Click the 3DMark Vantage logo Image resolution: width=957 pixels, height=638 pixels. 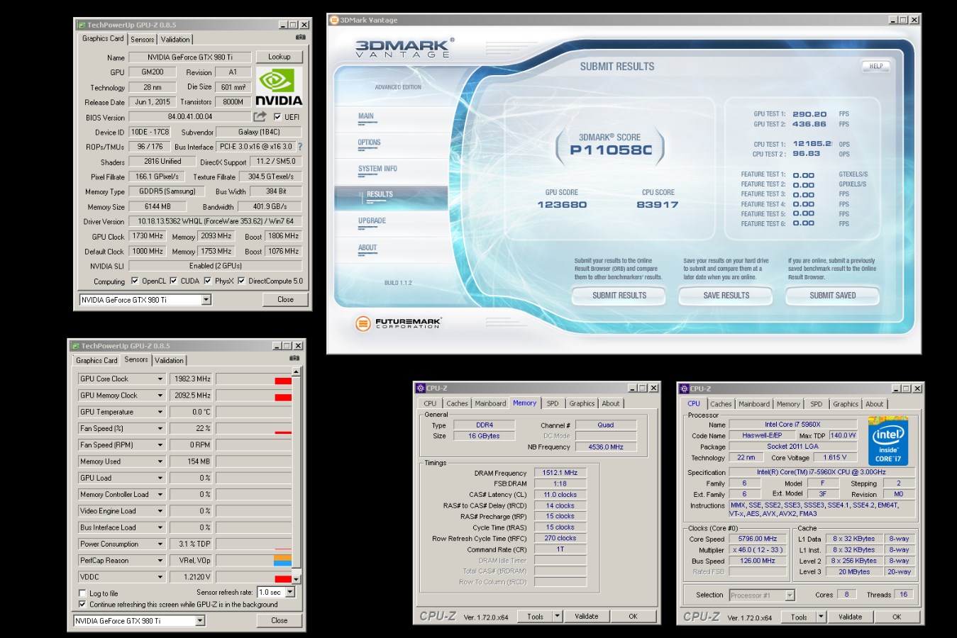[404, 47]
